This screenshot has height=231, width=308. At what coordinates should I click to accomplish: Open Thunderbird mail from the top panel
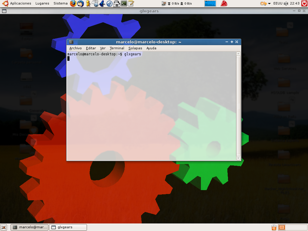click(x=81, y=3)
